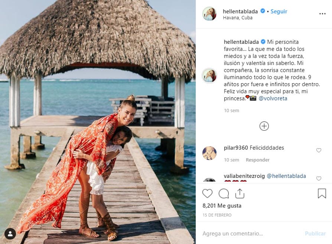The height and width of the screenshot is (244, 332).
Task: View the 8,201 Me gusta likes
Action: click(x=222, y=205)
